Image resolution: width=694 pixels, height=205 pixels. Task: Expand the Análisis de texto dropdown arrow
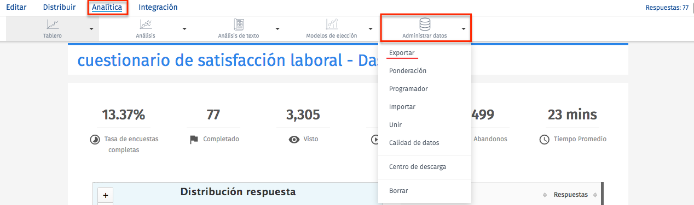(x=277, y=28)
